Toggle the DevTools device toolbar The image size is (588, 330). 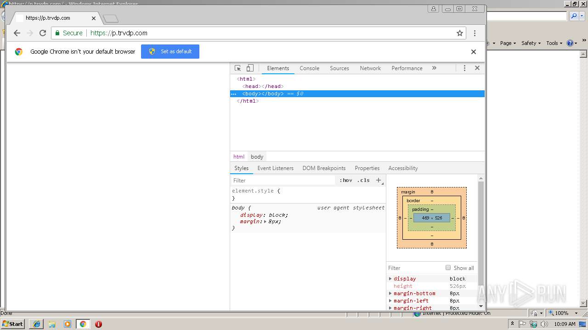250,68
